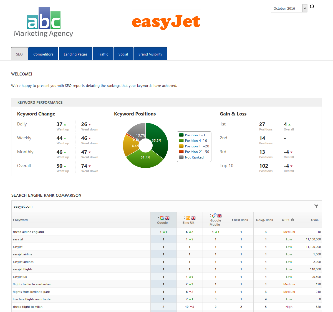333x312 pixels.
Task: Click the power logout icon
Action: [312, 6]
